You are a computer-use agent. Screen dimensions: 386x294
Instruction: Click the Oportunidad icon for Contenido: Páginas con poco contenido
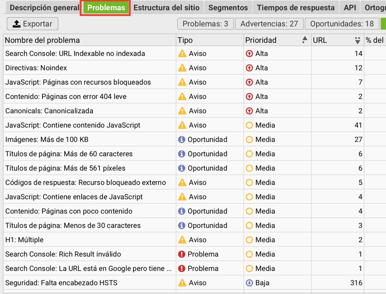coord(182,211)
